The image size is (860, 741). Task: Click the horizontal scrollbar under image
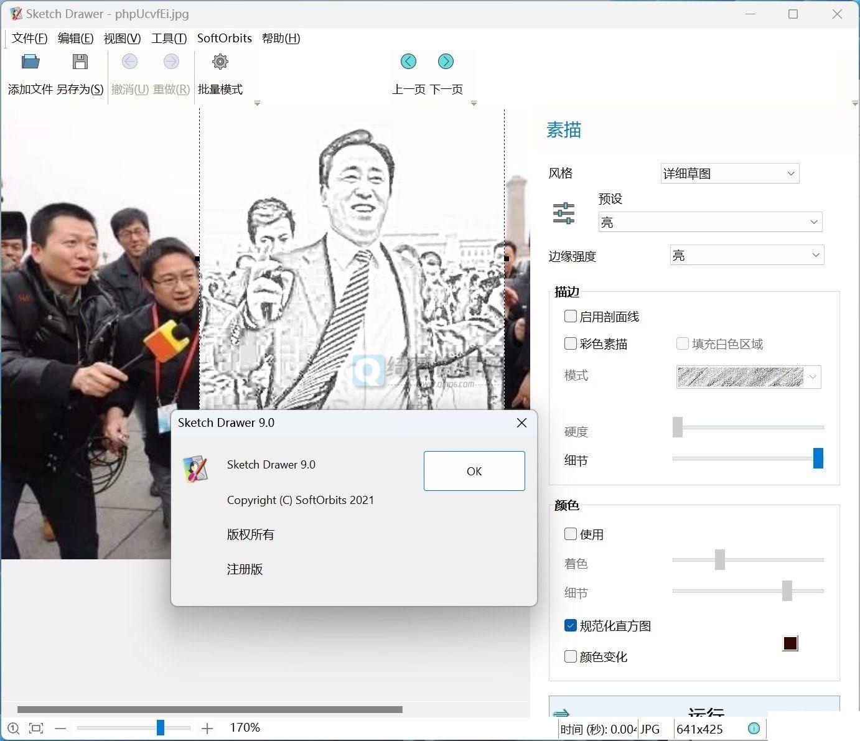(x=210, y=709)
